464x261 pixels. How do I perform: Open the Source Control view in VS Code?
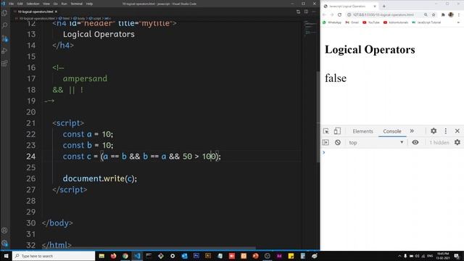[4, 38]
